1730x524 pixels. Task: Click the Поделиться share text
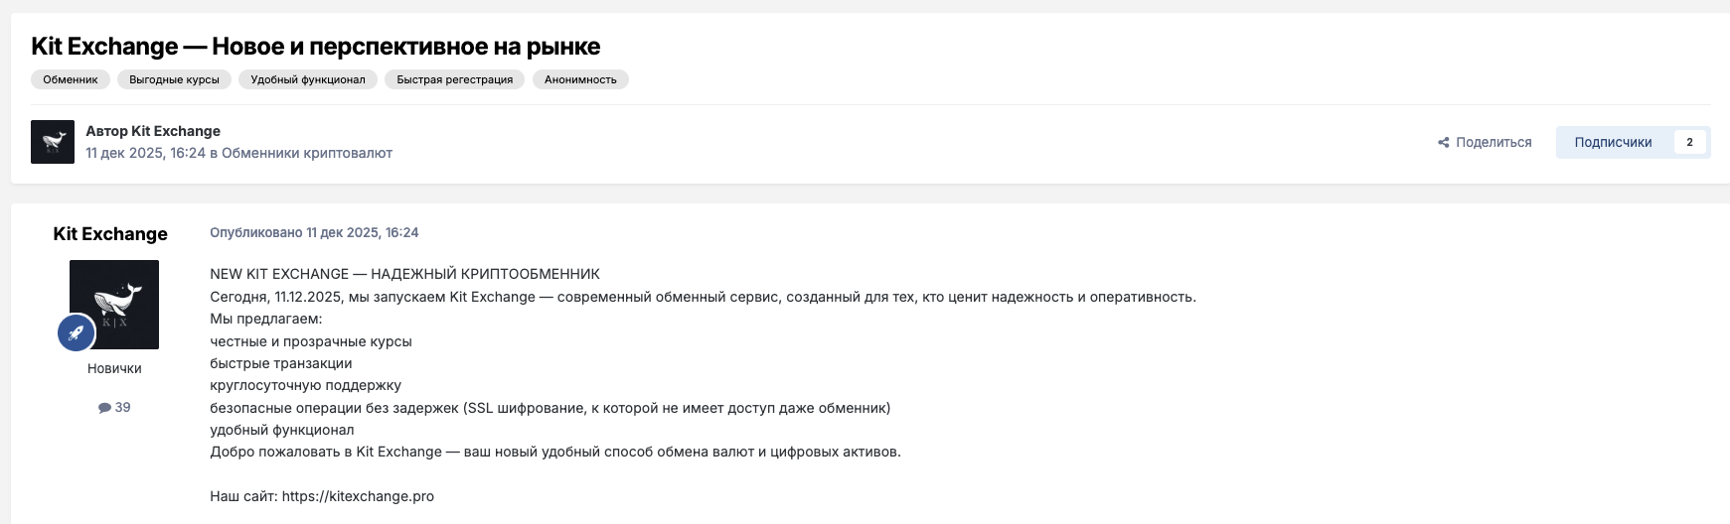pyautogui.click(x=1494, y=143)
